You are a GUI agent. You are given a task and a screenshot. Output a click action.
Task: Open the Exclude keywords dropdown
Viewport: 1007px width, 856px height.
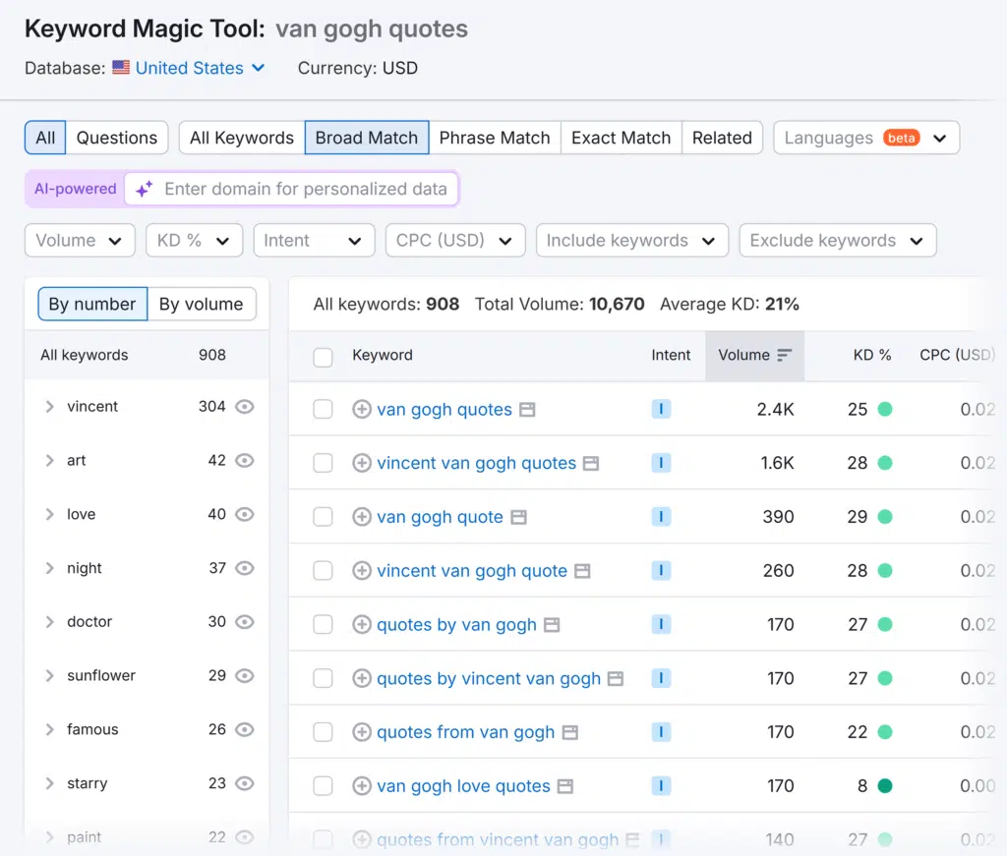pos(837,240)
